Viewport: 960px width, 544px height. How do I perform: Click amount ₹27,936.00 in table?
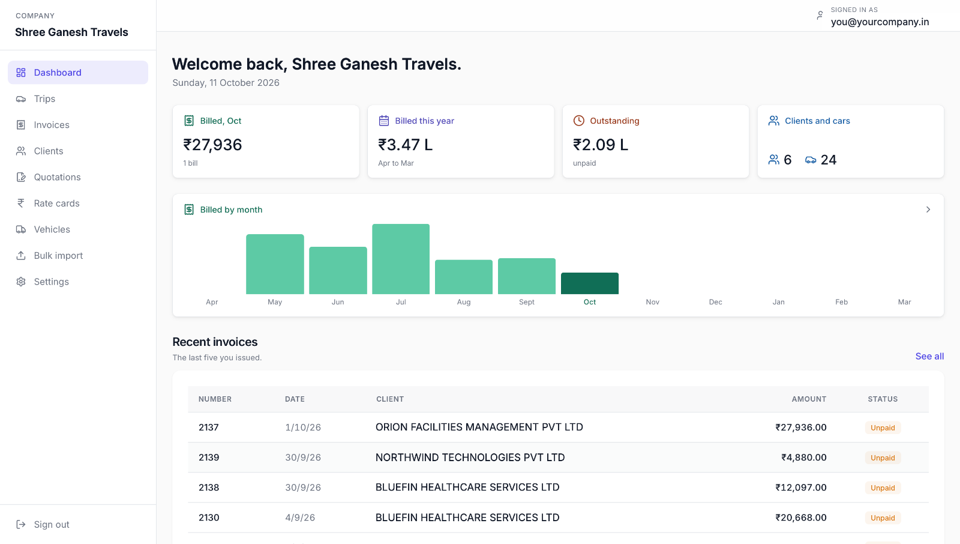coord(801,428)
